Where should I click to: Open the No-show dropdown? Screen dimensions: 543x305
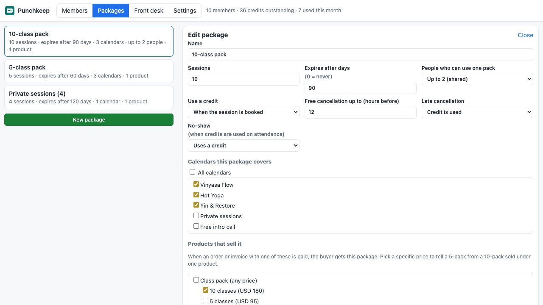click(x=244, y=145)
